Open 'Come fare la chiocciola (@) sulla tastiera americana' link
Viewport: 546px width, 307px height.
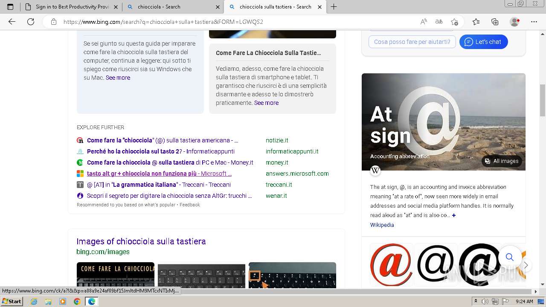click(163, 140)
